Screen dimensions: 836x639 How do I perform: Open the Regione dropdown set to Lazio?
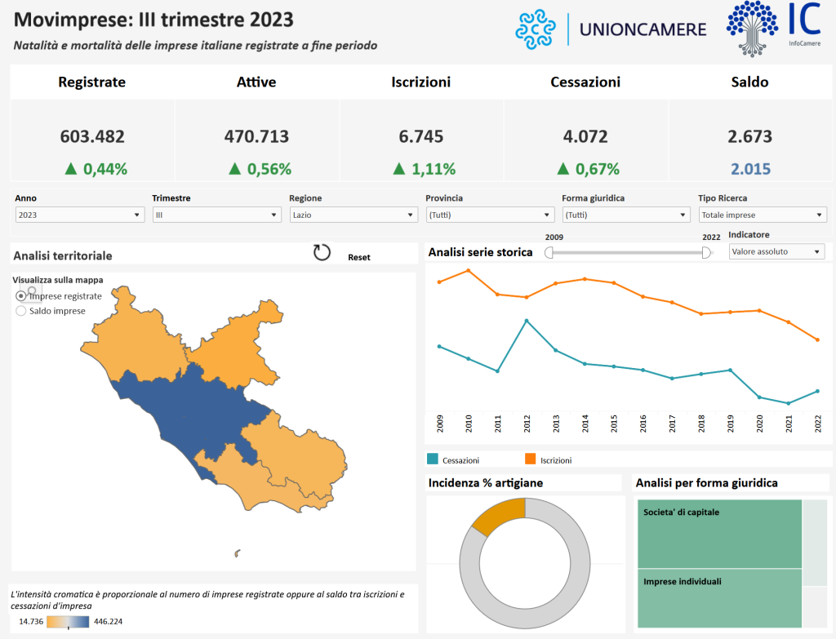click(354, 215)
